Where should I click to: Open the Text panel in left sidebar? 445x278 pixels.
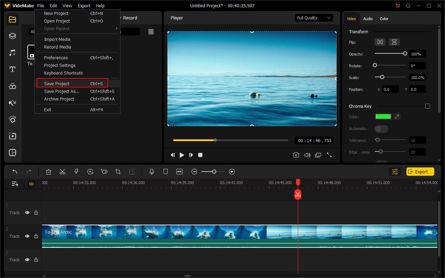12,69
